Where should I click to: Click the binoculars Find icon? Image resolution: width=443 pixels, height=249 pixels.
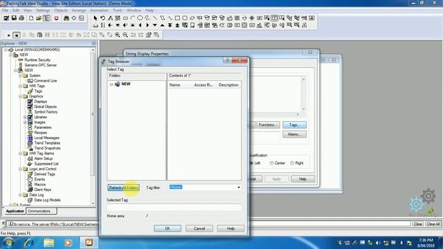66,18
